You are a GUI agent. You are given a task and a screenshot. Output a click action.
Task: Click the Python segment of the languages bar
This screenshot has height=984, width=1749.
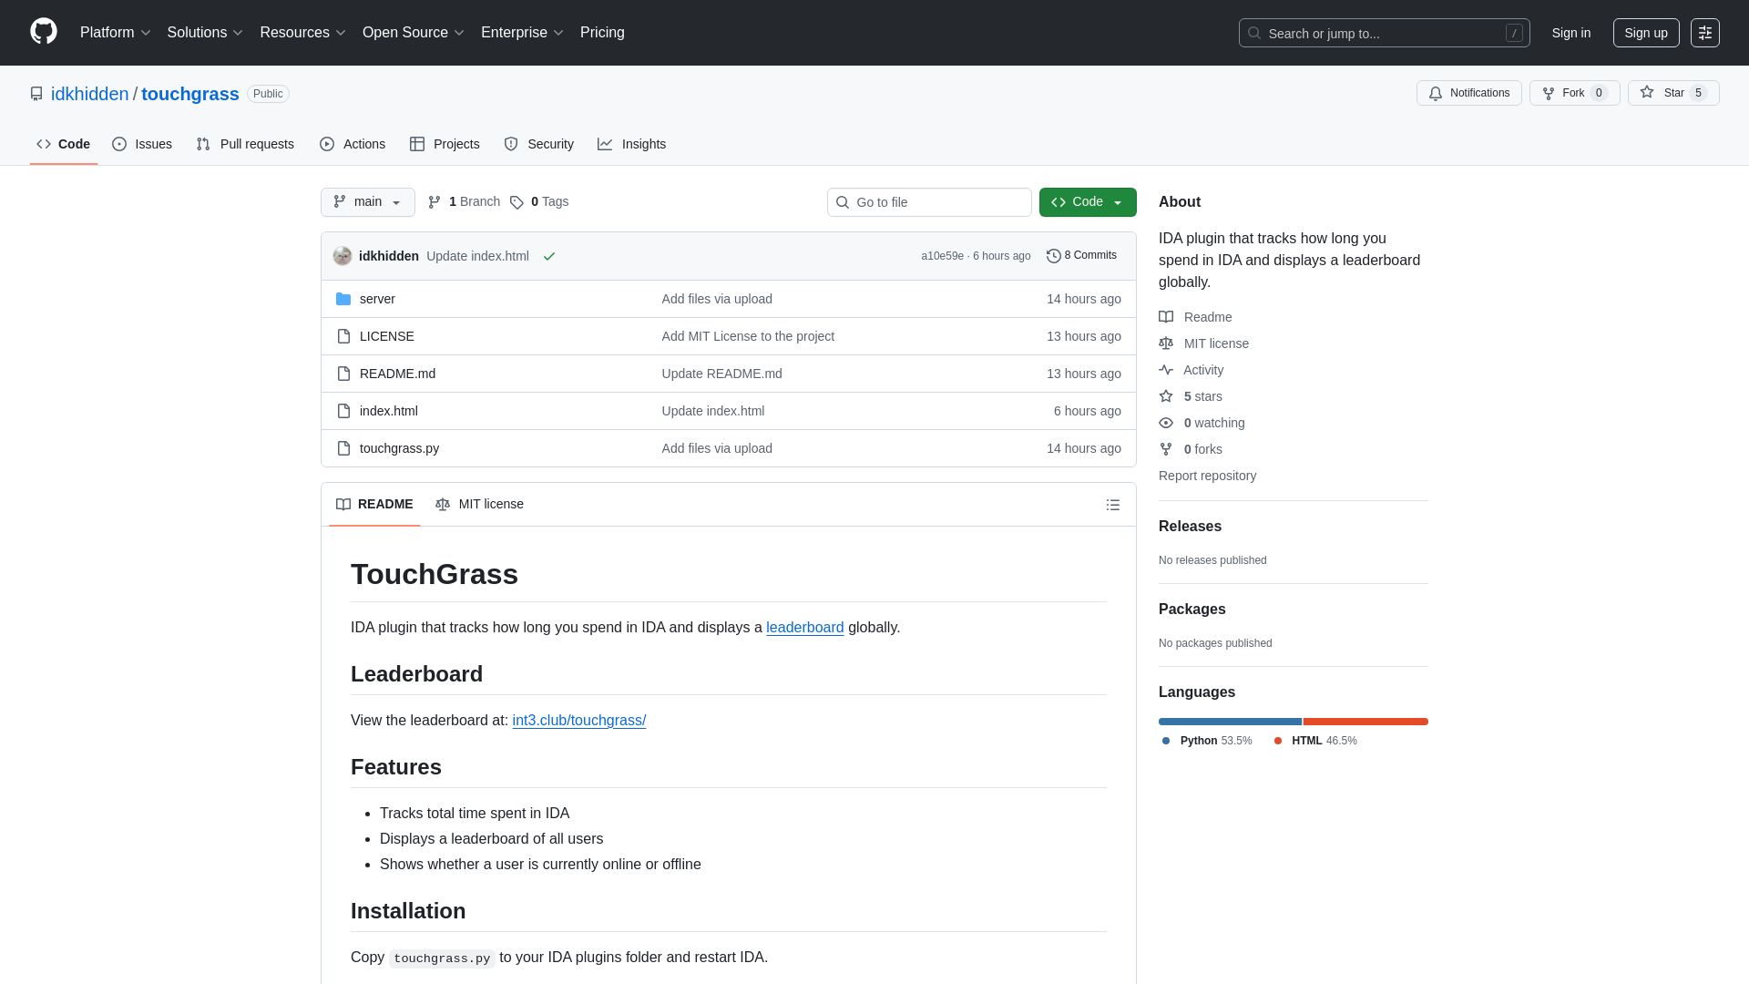click(1229, 721)
